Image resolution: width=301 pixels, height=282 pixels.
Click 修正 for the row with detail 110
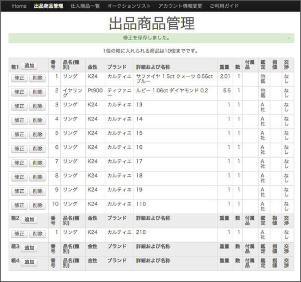click(x=19, y=206)
